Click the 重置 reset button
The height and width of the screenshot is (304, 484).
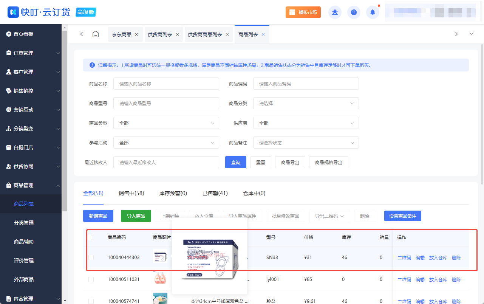pos(261,162)
